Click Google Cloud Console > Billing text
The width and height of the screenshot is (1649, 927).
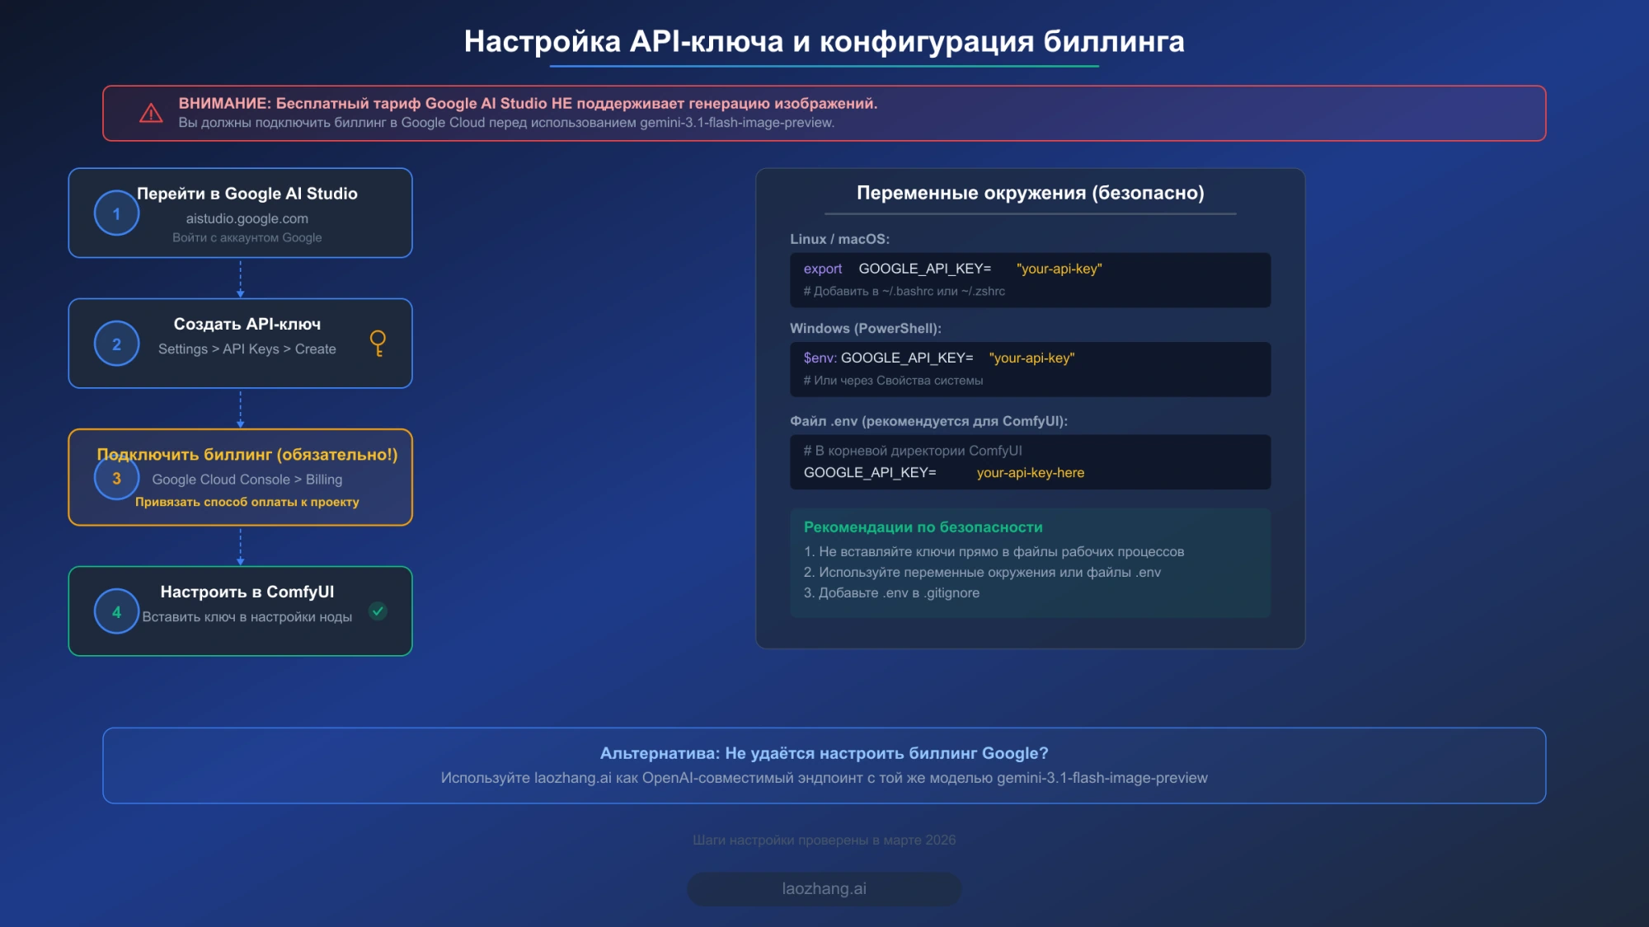[x=247, y=480]
